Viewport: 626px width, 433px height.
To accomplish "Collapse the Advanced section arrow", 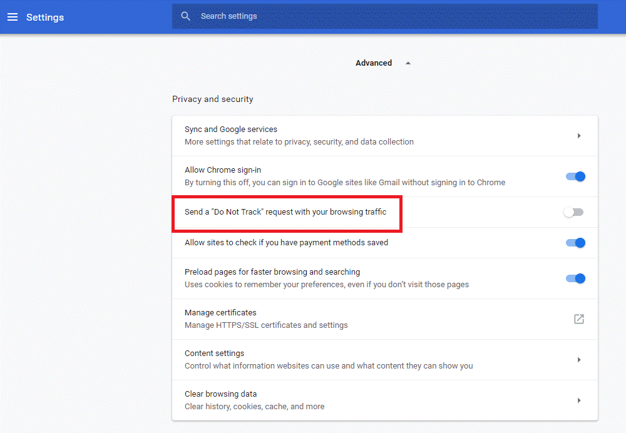I will click(408, 63).
